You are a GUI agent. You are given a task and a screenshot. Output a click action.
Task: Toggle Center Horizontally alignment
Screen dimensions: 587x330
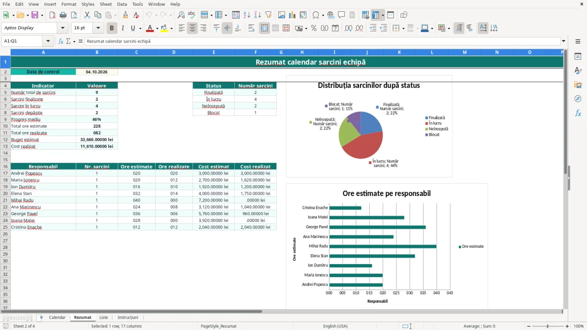click(193, 28)
